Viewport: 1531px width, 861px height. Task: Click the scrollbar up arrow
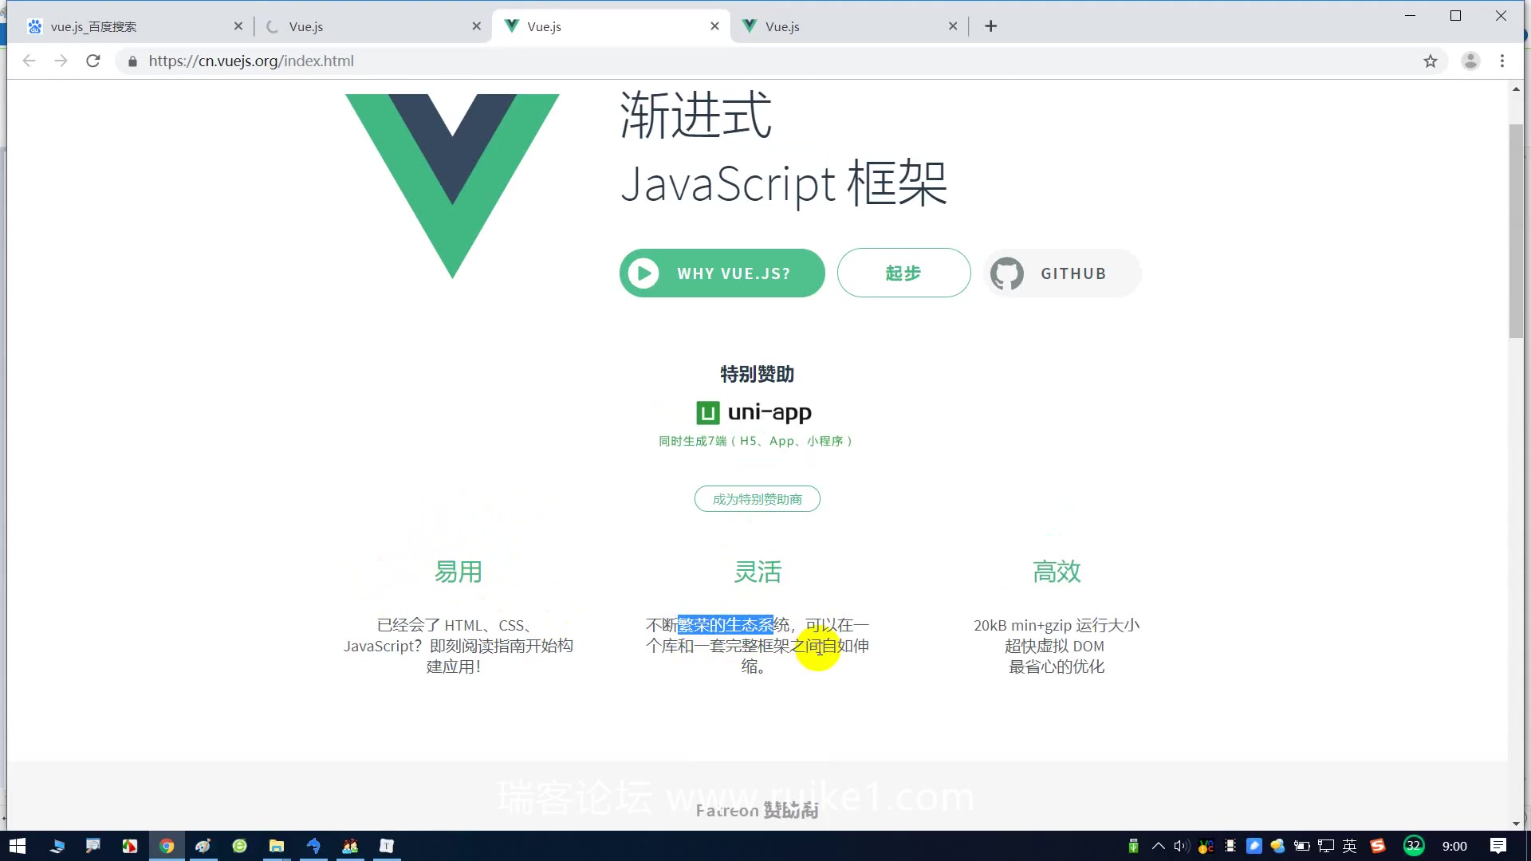click(x=1516, y=89)
